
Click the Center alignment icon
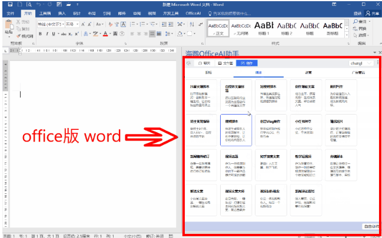pos(139,34)
